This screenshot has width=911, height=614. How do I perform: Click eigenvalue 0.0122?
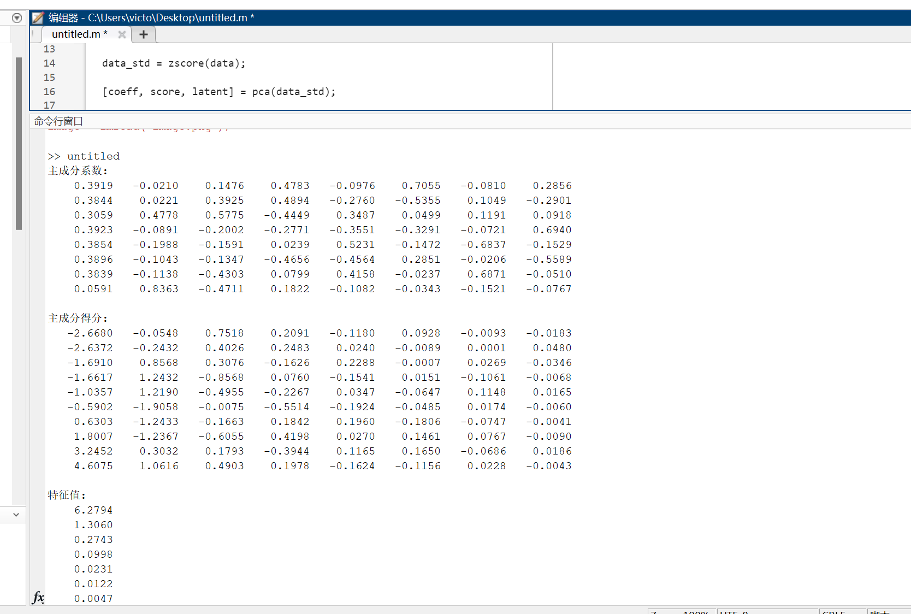[93, 584]
